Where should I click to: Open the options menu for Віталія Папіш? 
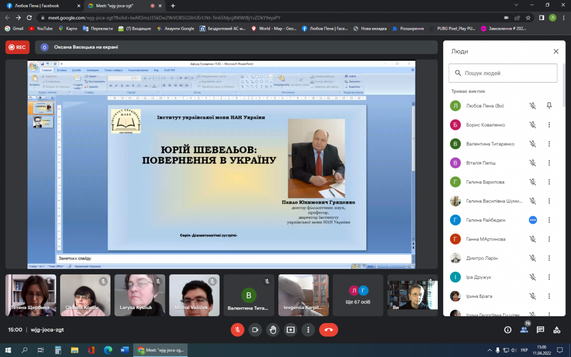(x=549, y=163)
